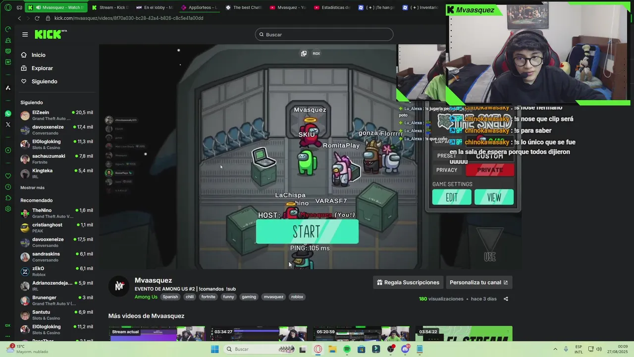634x357 pixels.
Task: Switch to Estadísticas de tab
Action: click(x=332, y=7)
